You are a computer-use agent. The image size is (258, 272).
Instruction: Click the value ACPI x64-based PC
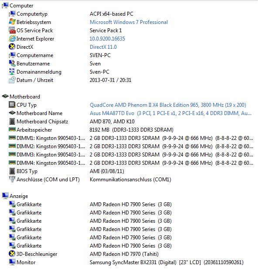(x=112, y=14)
